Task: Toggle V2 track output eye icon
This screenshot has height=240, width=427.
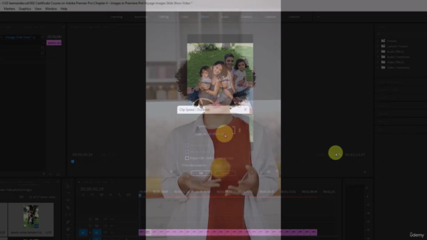Action: [112, 226]
